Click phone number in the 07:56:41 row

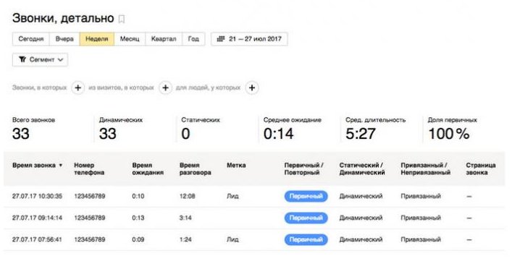point(90,239)
